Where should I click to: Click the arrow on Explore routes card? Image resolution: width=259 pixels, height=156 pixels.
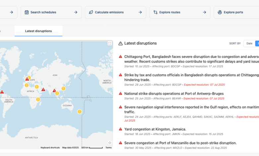tap(205, 12)
